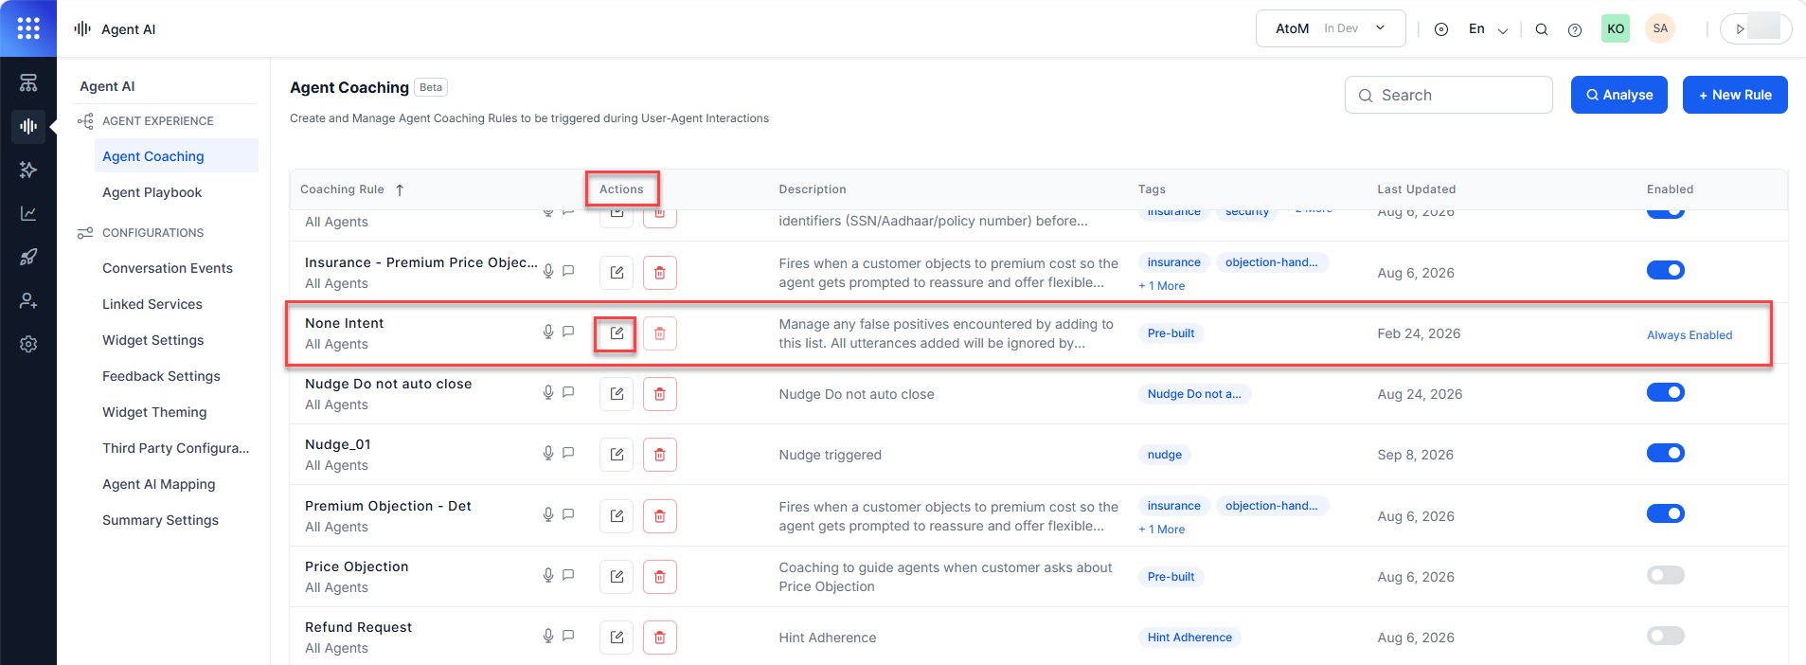
Task: Sort by Coaching Rule column arrow
Action: click(400, 189)
